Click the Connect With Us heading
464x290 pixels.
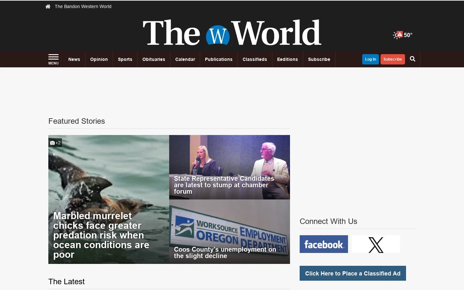coord(328,221)
